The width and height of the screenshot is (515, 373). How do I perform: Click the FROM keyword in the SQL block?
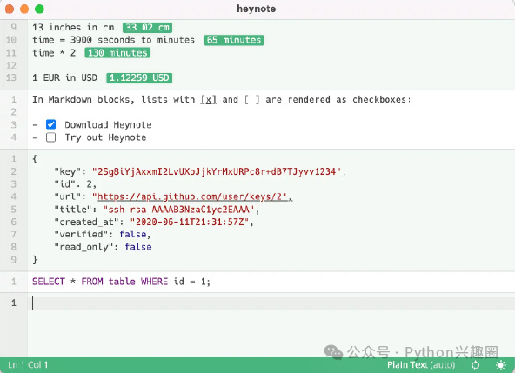point(92,282)
